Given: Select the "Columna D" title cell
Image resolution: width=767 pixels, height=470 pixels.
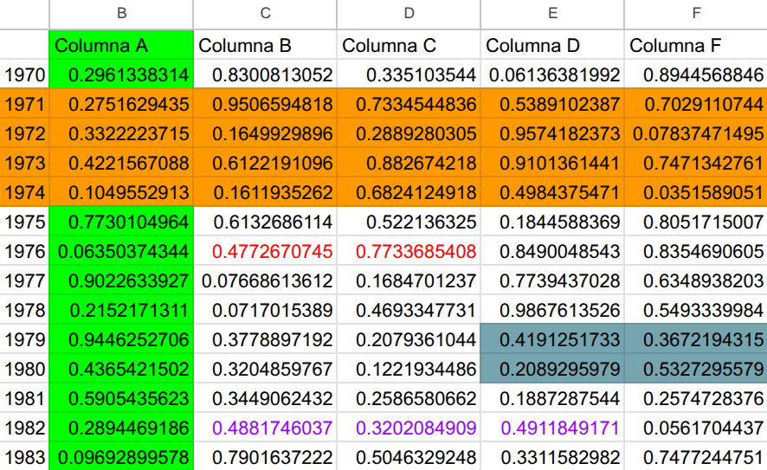Looking at the screenshot, I should pos(552,46).
